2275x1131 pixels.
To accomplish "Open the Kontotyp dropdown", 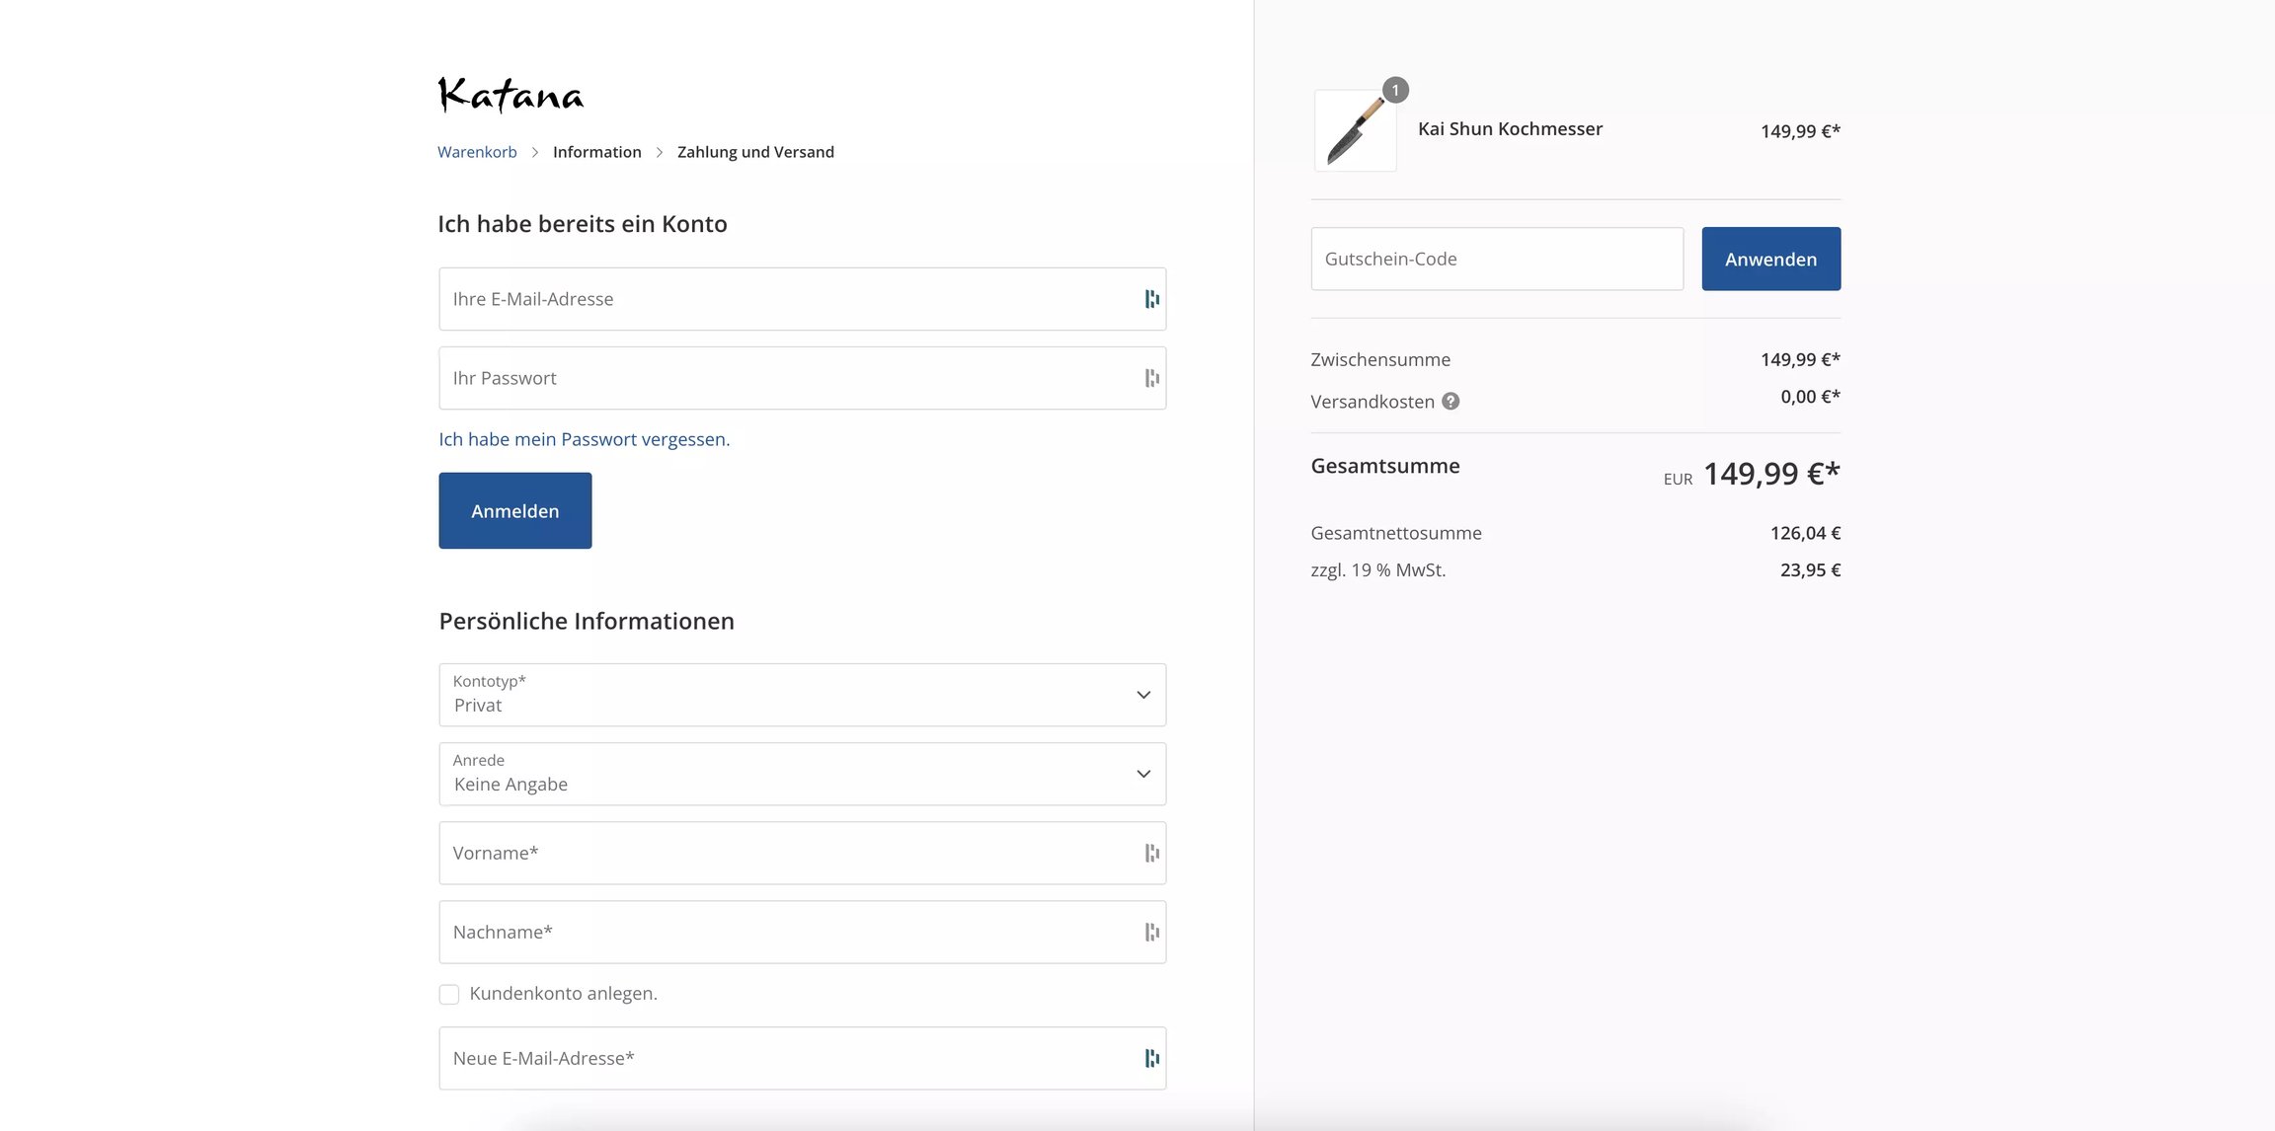I will [x=802, y=695].
